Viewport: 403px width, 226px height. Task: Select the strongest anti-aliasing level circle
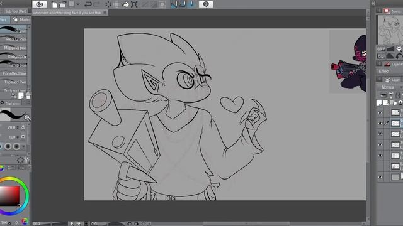[x=16, y=146]
